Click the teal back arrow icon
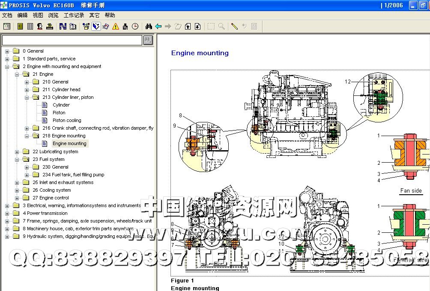The height and width of the screenshot is (291, 430). pos(158,26)
